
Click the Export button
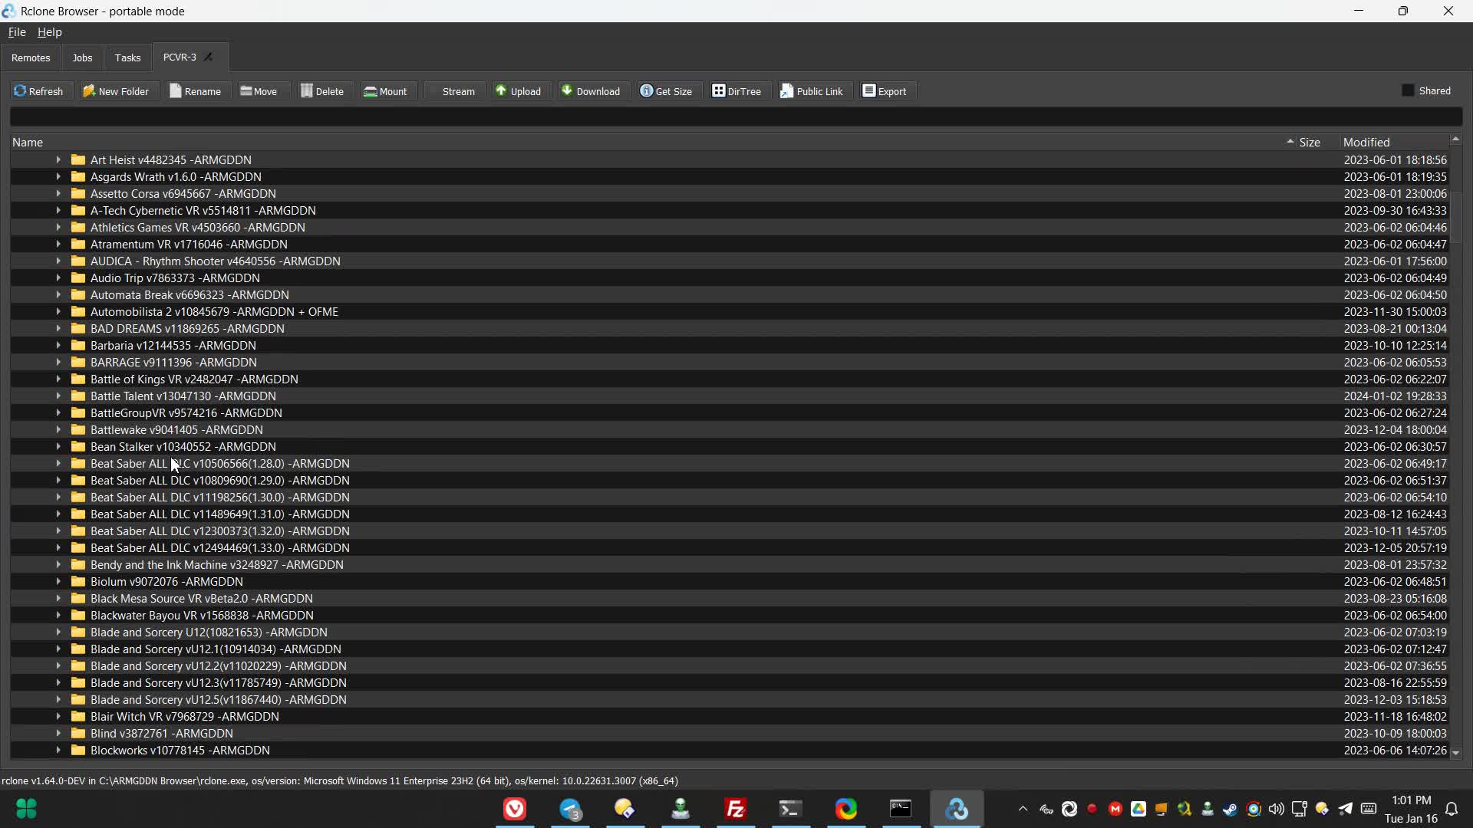click(x=885, y=91)
